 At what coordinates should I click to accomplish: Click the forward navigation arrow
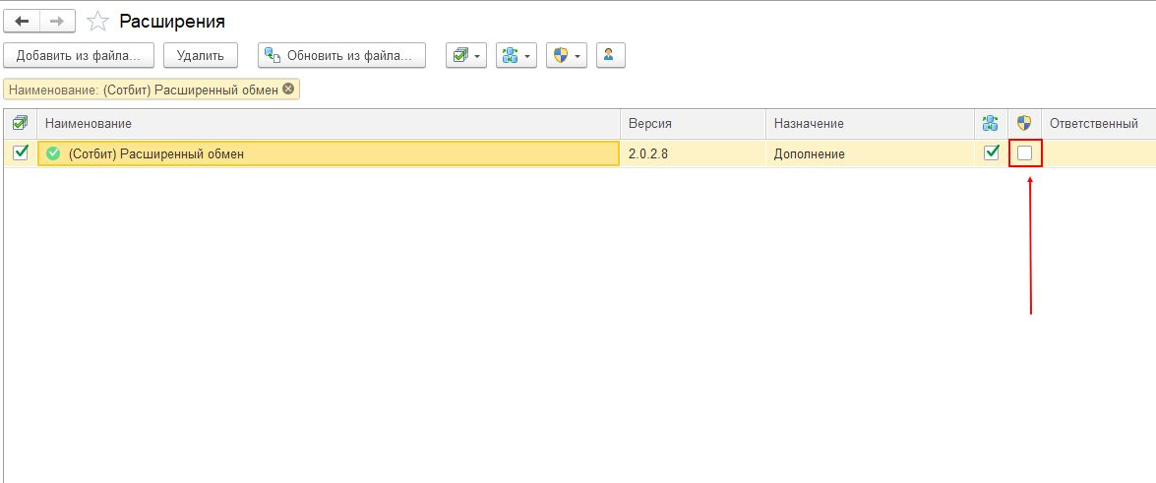(x=58, y=21)
